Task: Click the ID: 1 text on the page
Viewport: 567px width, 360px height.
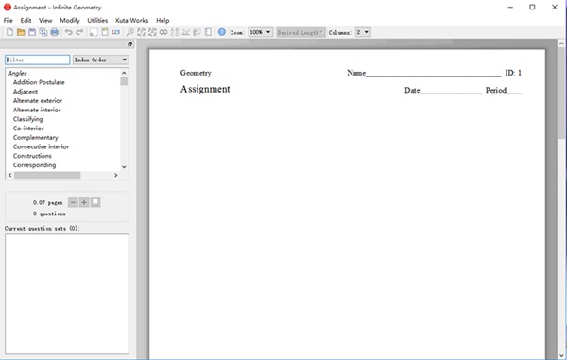Action: pyautogui.click(x=513, y=73)
